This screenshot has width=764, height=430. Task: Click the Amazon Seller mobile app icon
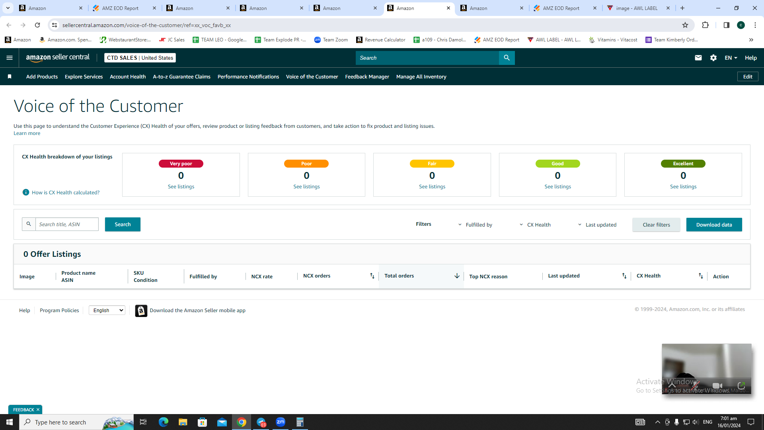coord(141,311)
